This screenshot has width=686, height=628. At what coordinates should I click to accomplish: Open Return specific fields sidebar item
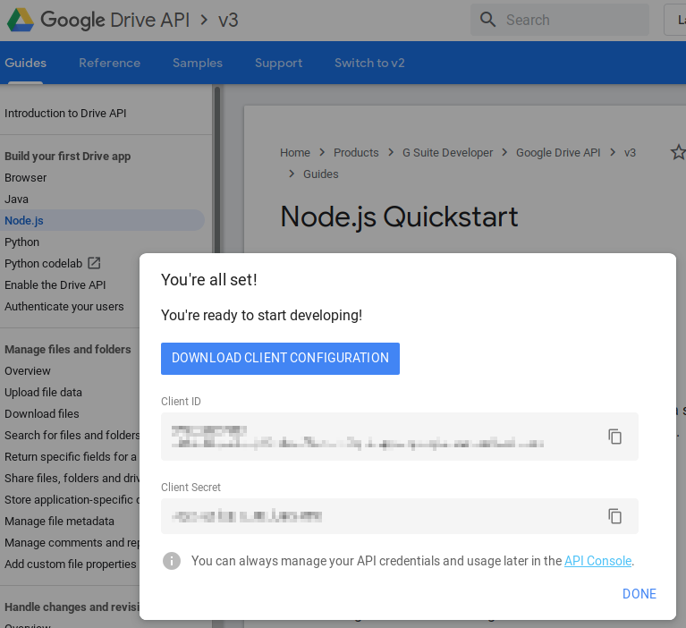(71, 456)
